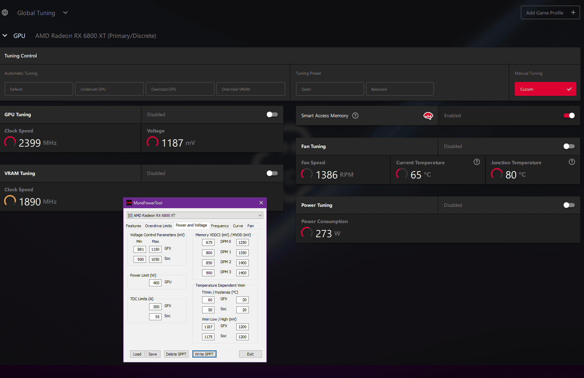
Task: Click the Save button in MorePowerTool
Action: [153, 354]
